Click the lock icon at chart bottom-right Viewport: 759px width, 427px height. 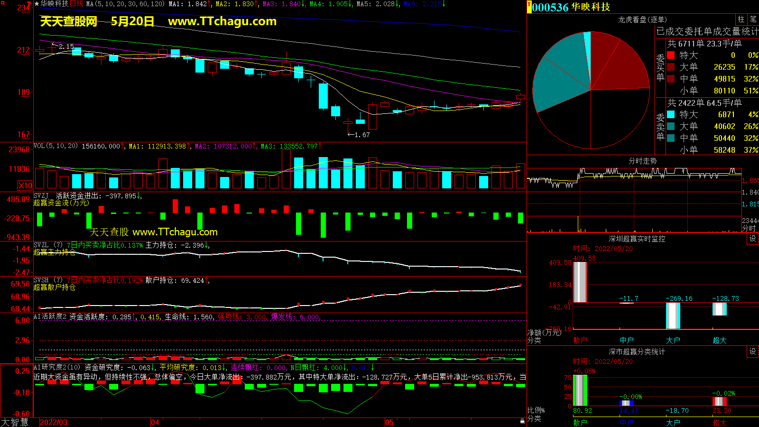point(522,420)
